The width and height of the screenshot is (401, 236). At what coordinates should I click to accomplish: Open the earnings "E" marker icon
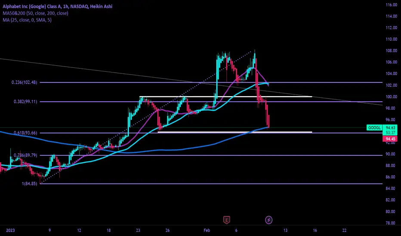point(227,220)
